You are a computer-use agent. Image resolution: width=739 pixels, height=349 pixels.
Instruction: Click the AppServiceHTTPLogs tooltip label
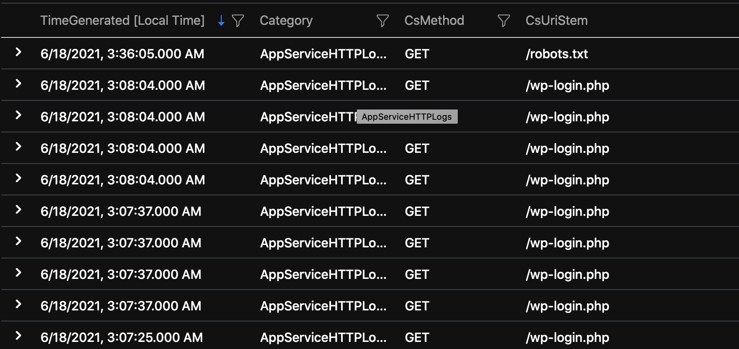point(407,117)
